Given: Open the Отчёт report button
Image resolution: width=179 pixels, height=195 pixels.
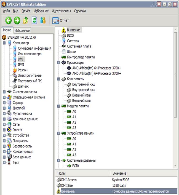Looking at the screenshot, I should (x=60, y=20).
